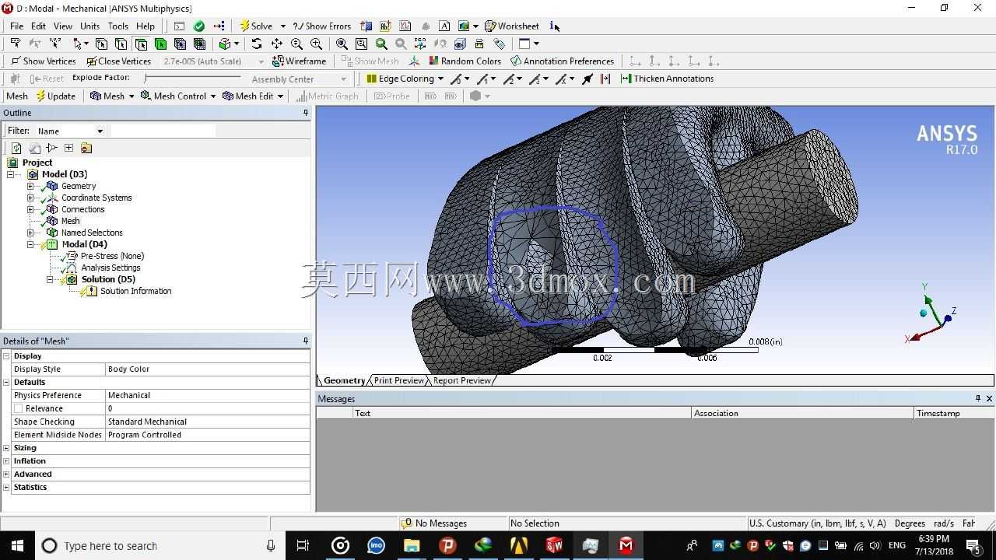Select Analysis Settings in the tree
This screenshot has height=560, width=996.
point(110,268)
